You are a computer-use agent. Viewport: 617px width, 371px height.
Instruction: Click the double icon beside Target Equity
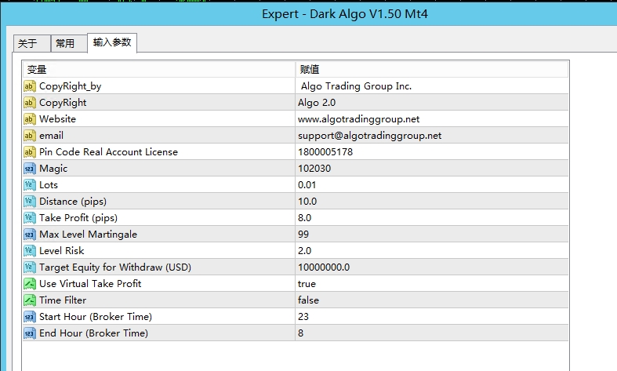coord(30,267)
